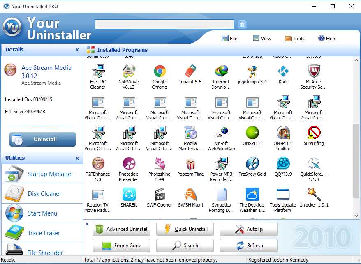361x264 pixels.
Task: Select the McAfee Security Scan icon
Action: click(314, 71)
